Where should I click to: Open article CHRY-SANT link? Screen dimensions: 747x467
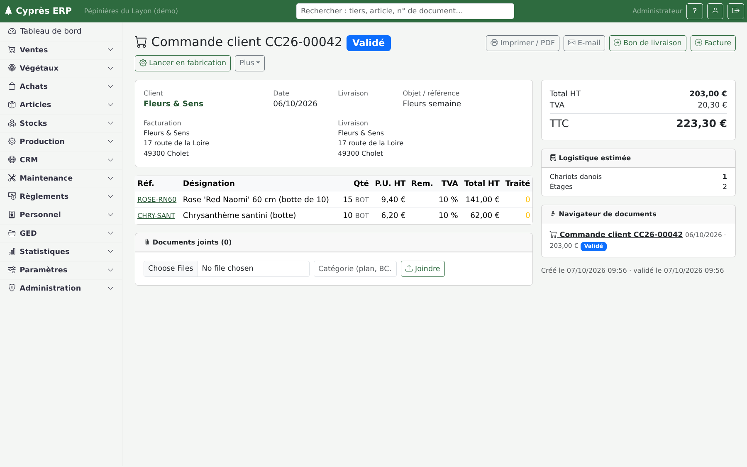click(x=156, y=216)
